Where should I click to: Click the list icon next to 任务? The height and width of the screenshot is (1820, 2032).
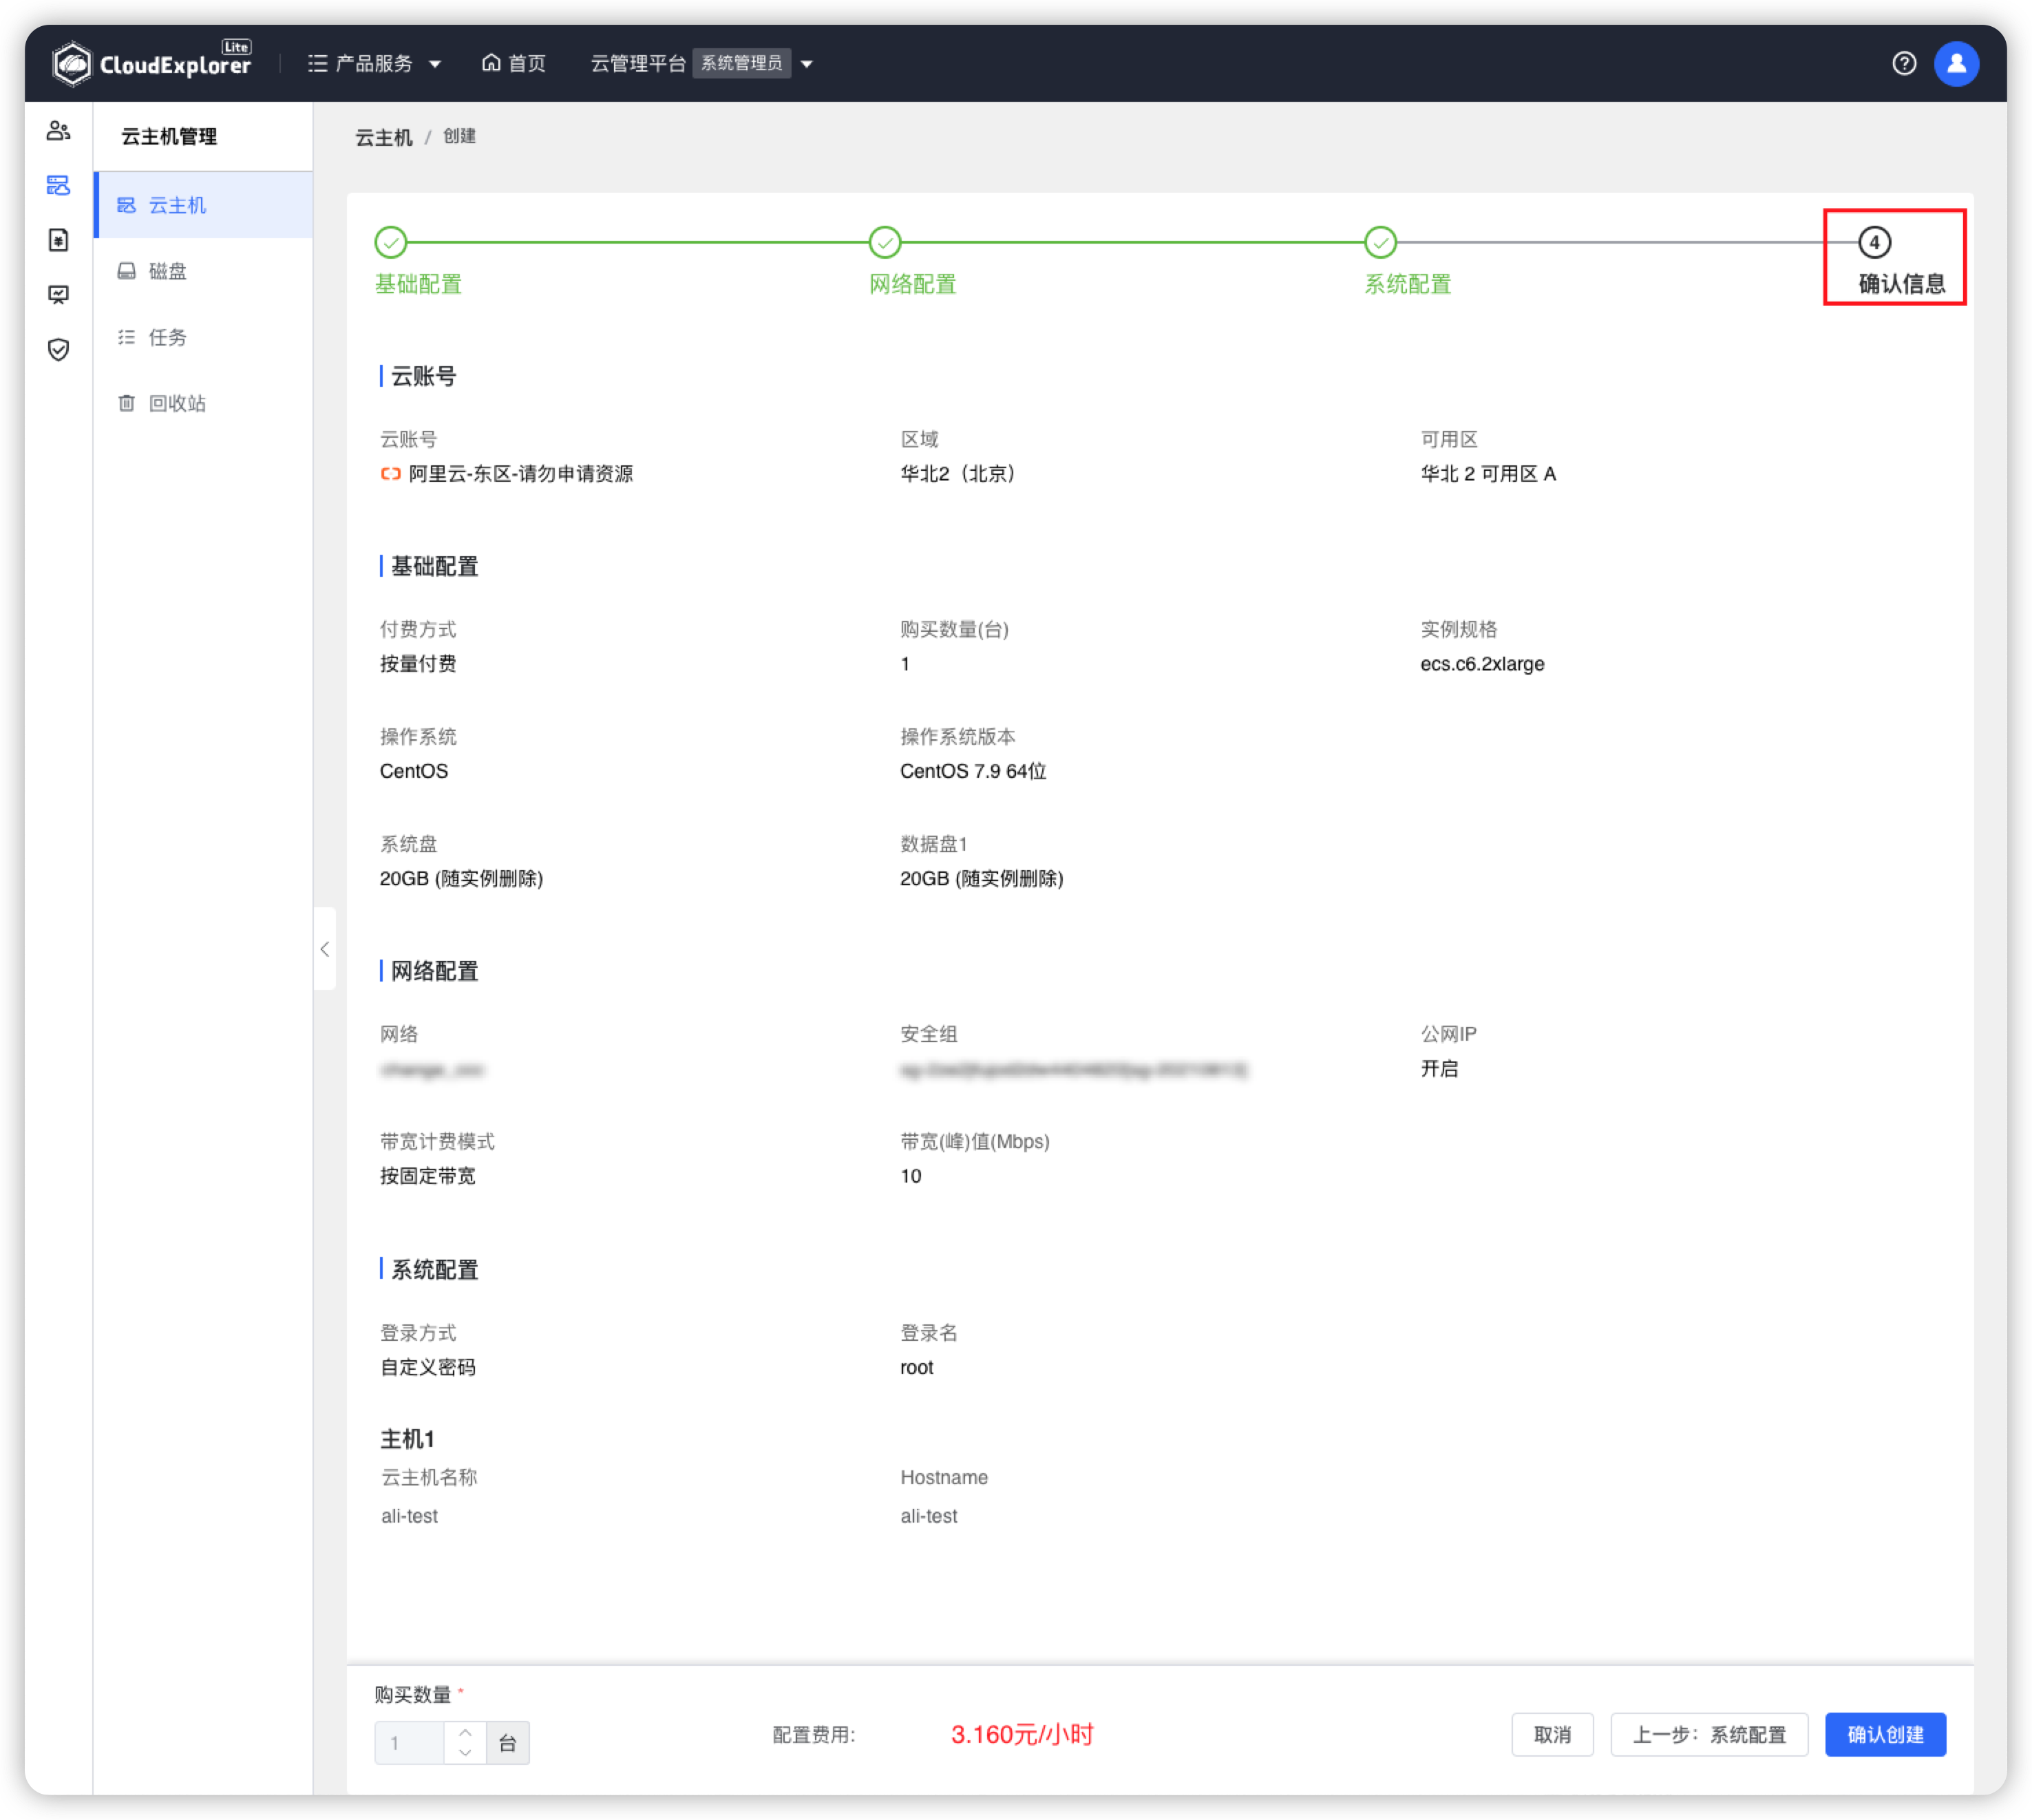(126, 337)
